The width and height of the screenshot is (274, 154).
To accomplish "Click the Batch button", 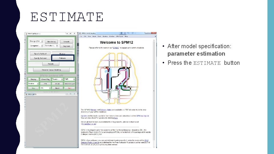I will pos(57,88).
